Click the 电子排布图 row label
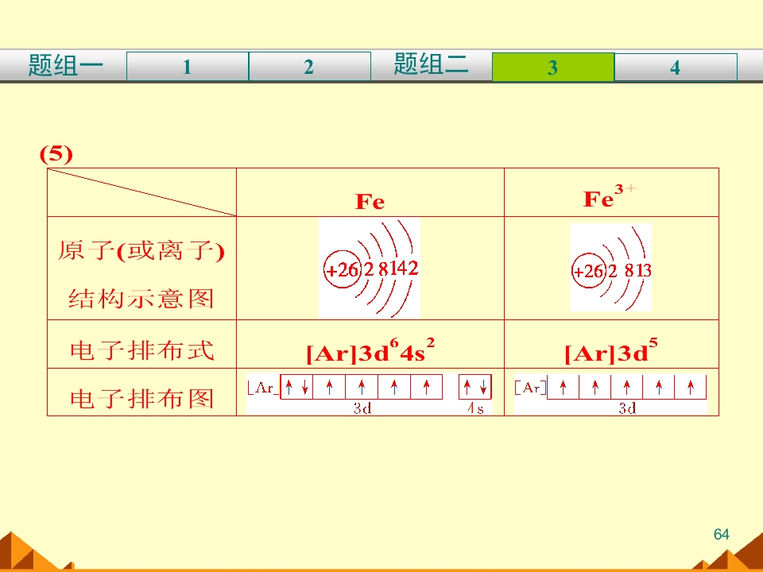The width and height of the screenshot is (763, 572). [x=141, y=397]
